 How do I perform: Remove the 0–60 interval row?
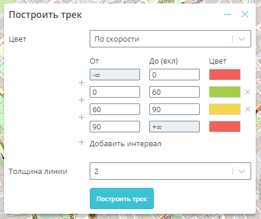click(248, 92)
